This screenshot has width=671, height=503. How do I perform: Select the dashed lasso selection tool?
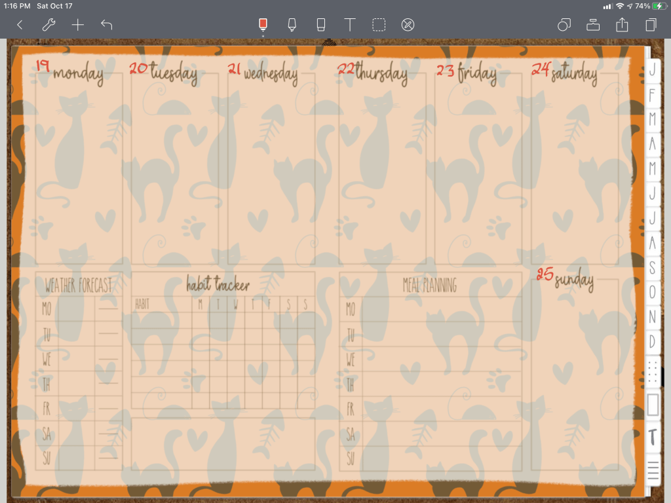[x=379, y=25]
